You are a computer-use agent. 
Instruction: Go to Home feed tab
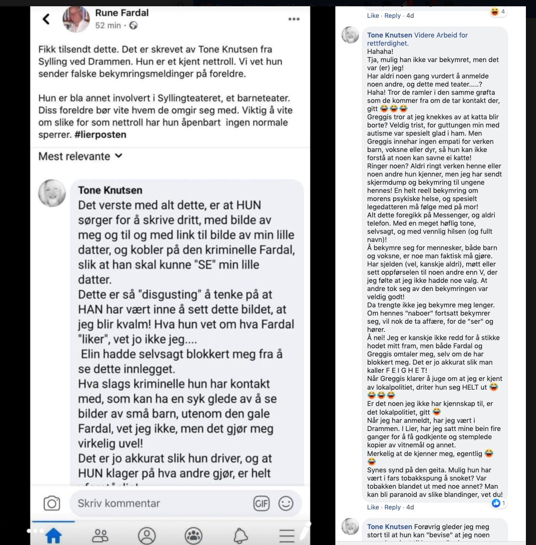point(53,535)
